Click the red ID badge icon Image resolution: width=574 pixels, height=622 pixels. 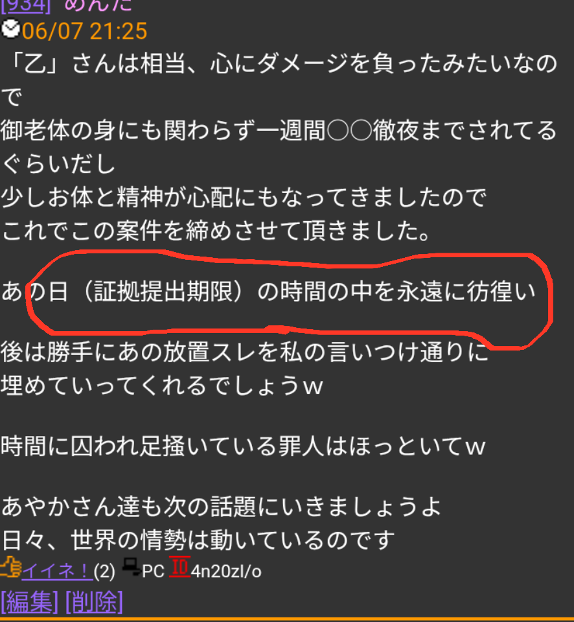pyautogui.click(x=179, y=566)
